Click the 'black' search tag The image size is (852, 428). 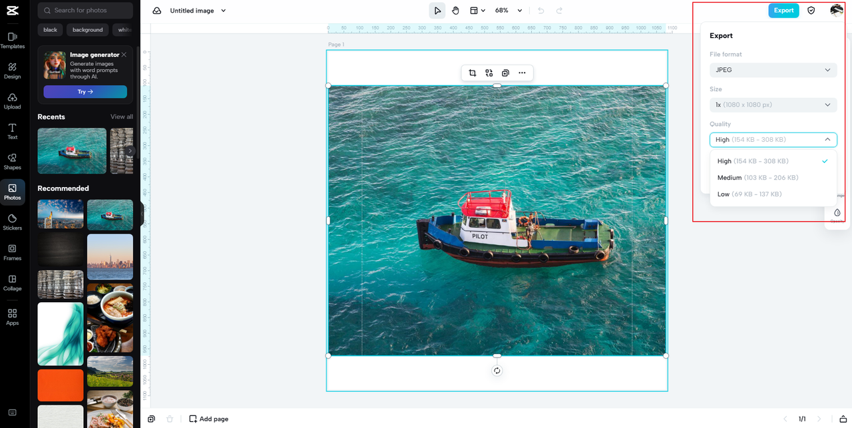[x=51, y=30]
